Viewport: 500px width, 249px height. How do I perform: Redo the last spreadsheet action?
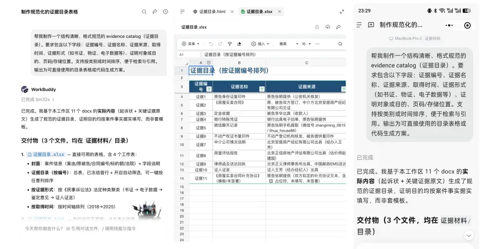[220, 44]
